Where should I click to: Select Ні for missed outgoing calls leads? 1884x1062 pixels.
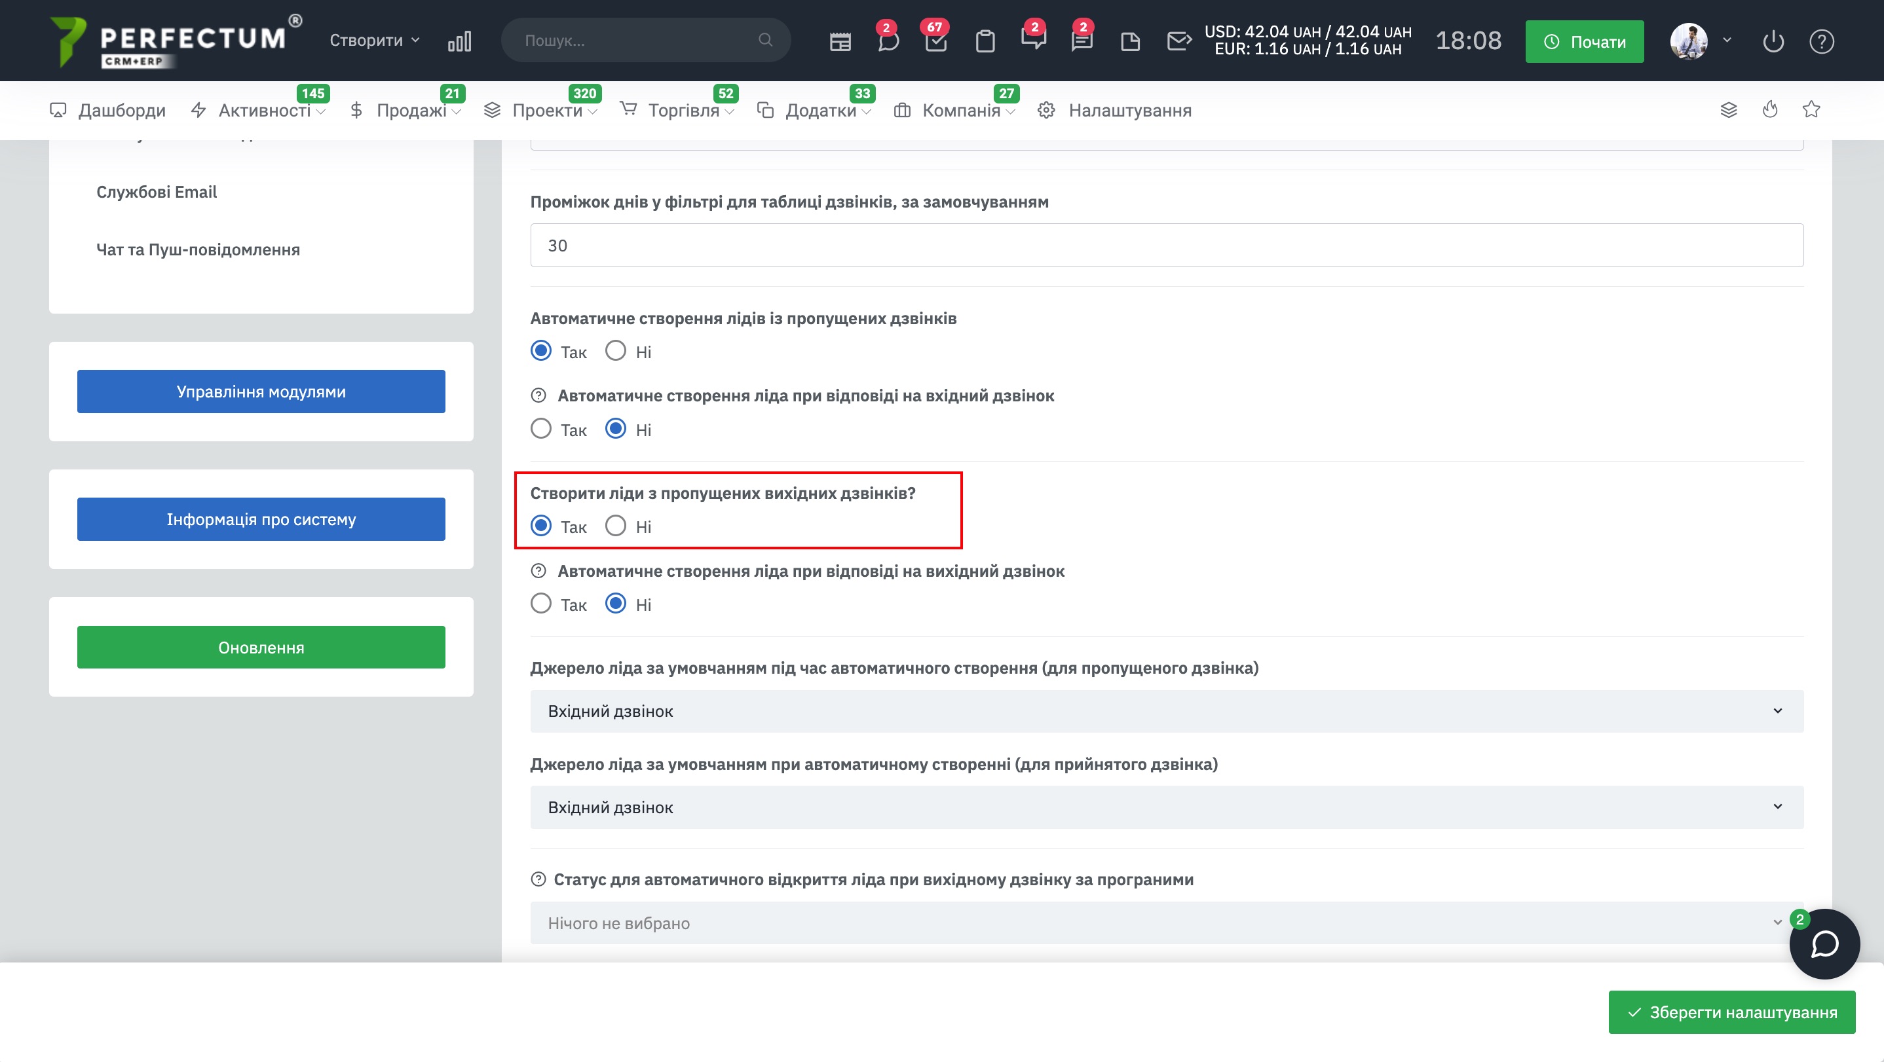click(x=616, y=526)
